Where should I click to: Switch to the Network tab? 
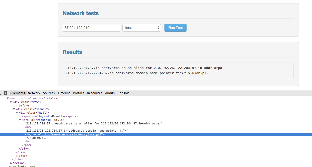(x=34, y=93)
